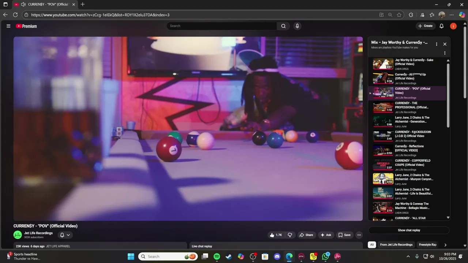468x263 pixels.
Task: Add this page to favorites star
Action: (x=399, y=15)
